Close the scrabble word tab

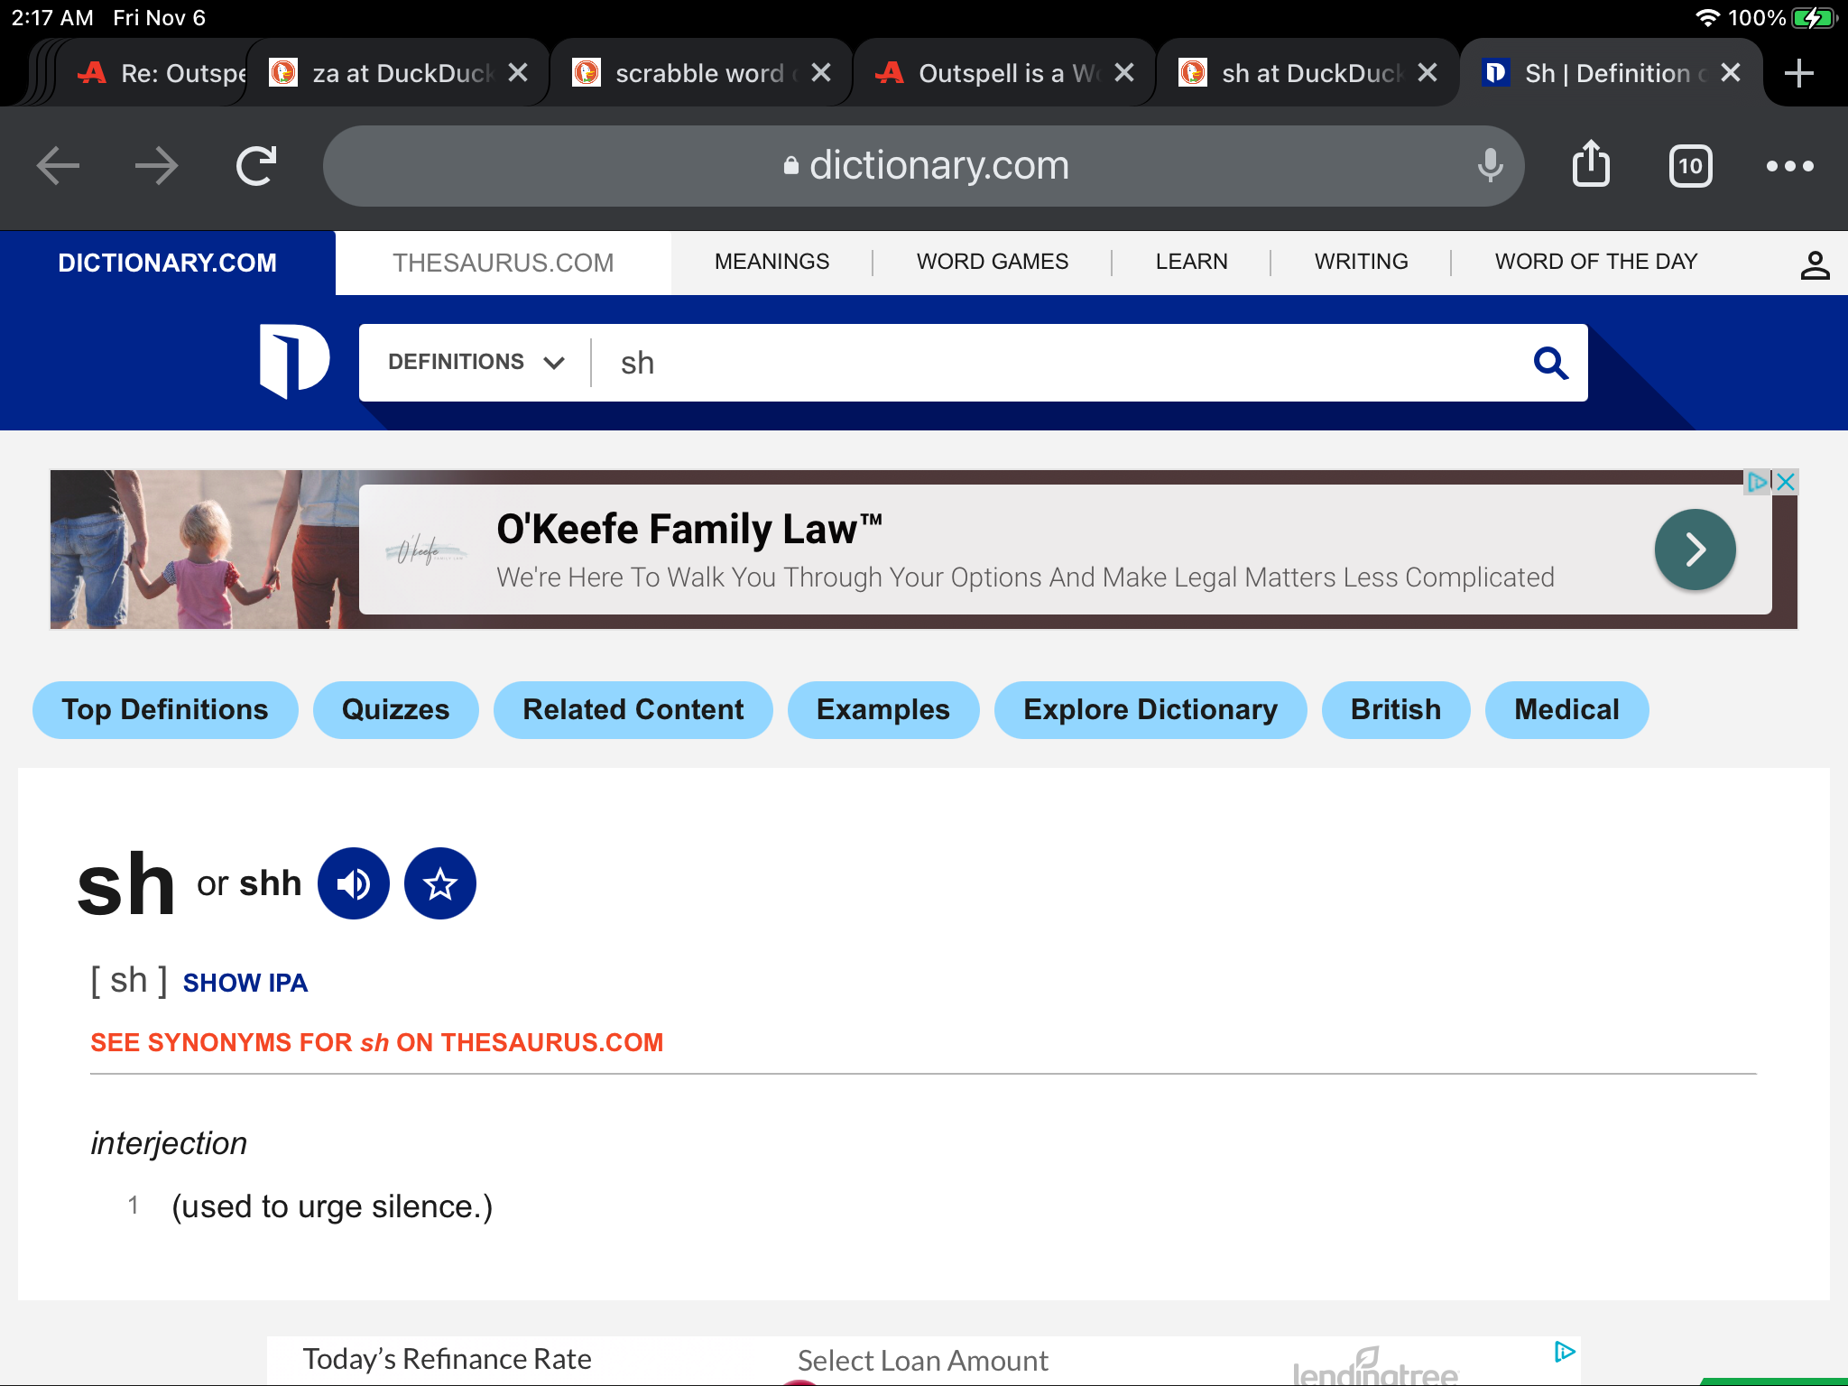821,73
